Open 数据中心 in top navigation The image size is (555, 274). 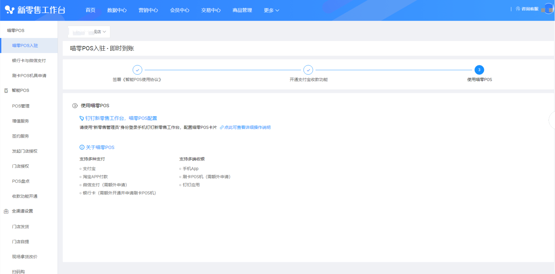tap(117, 10)
